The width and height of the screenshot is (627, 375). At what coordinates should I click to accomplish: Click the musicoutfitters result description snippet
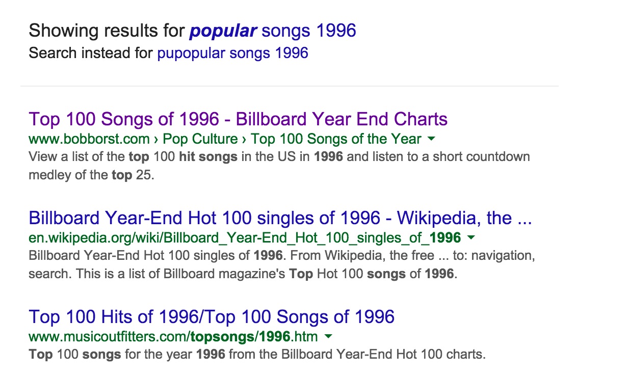tap(257, 354)
